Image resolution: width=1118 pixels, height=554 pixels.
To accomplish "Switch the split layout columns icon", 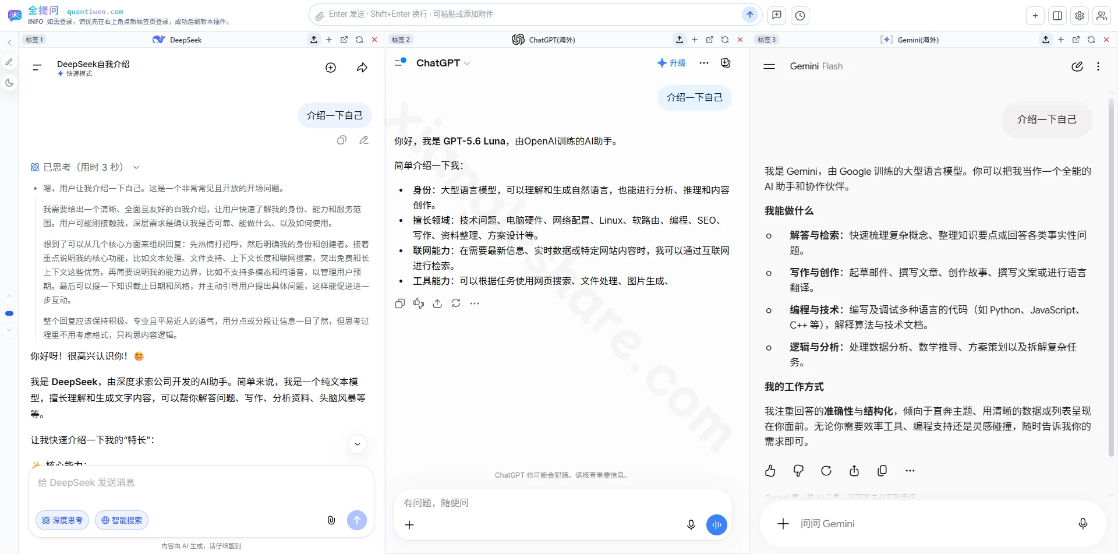I will coord(1057,16).
